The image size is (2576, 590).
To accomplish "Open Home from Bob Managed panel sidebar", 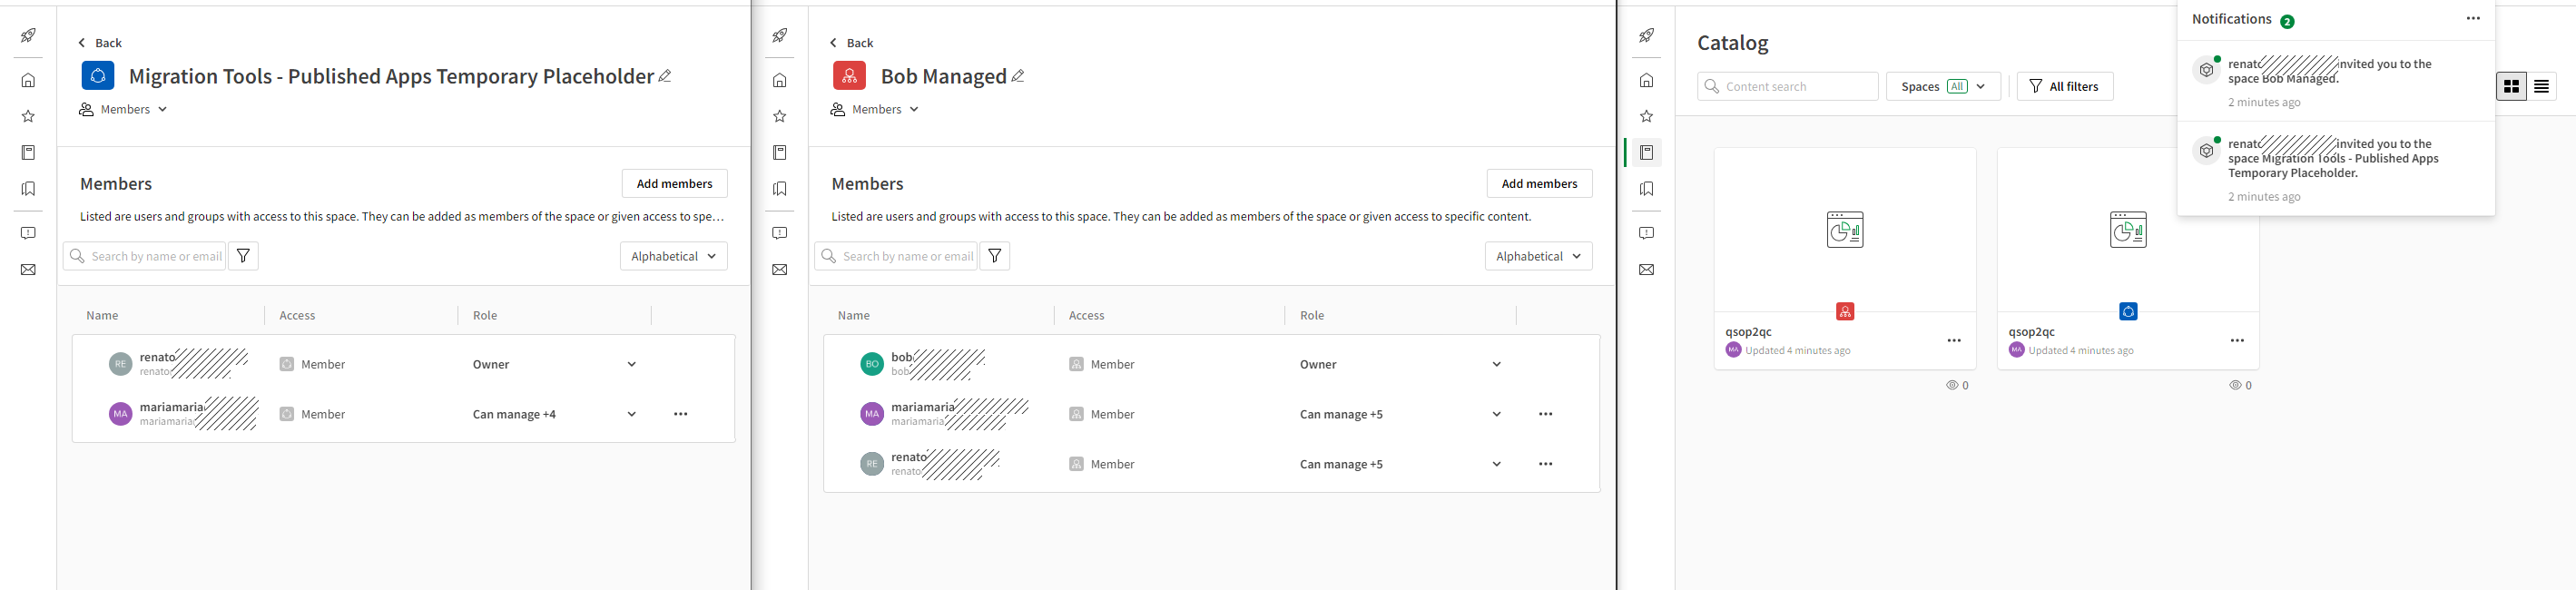I will pyautogui.click(x=780, y=80).
